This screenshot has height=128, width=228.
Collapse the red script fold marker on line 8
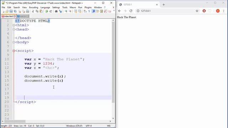[x=14, y=51]
